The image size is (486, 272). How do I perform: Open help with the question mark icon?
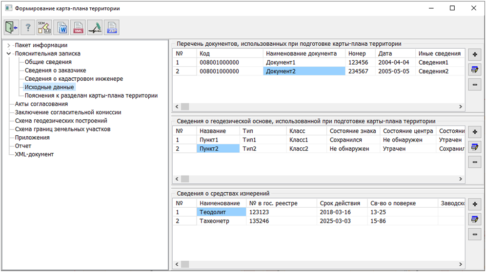28,27
